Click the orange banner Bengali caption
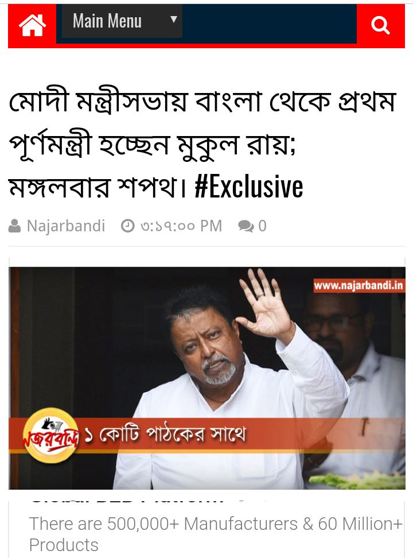 point(165,435)
